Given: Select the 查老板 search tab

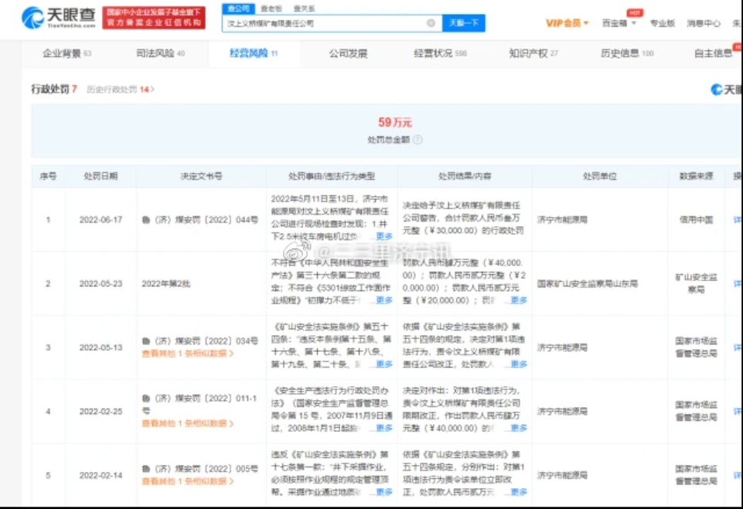Looking at the screenshot, I should pyautogui.click(x=271, y=8).
